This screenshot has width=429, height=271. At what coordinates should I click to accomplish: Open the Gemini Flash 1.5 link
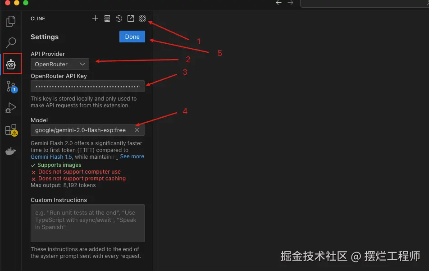51,156
